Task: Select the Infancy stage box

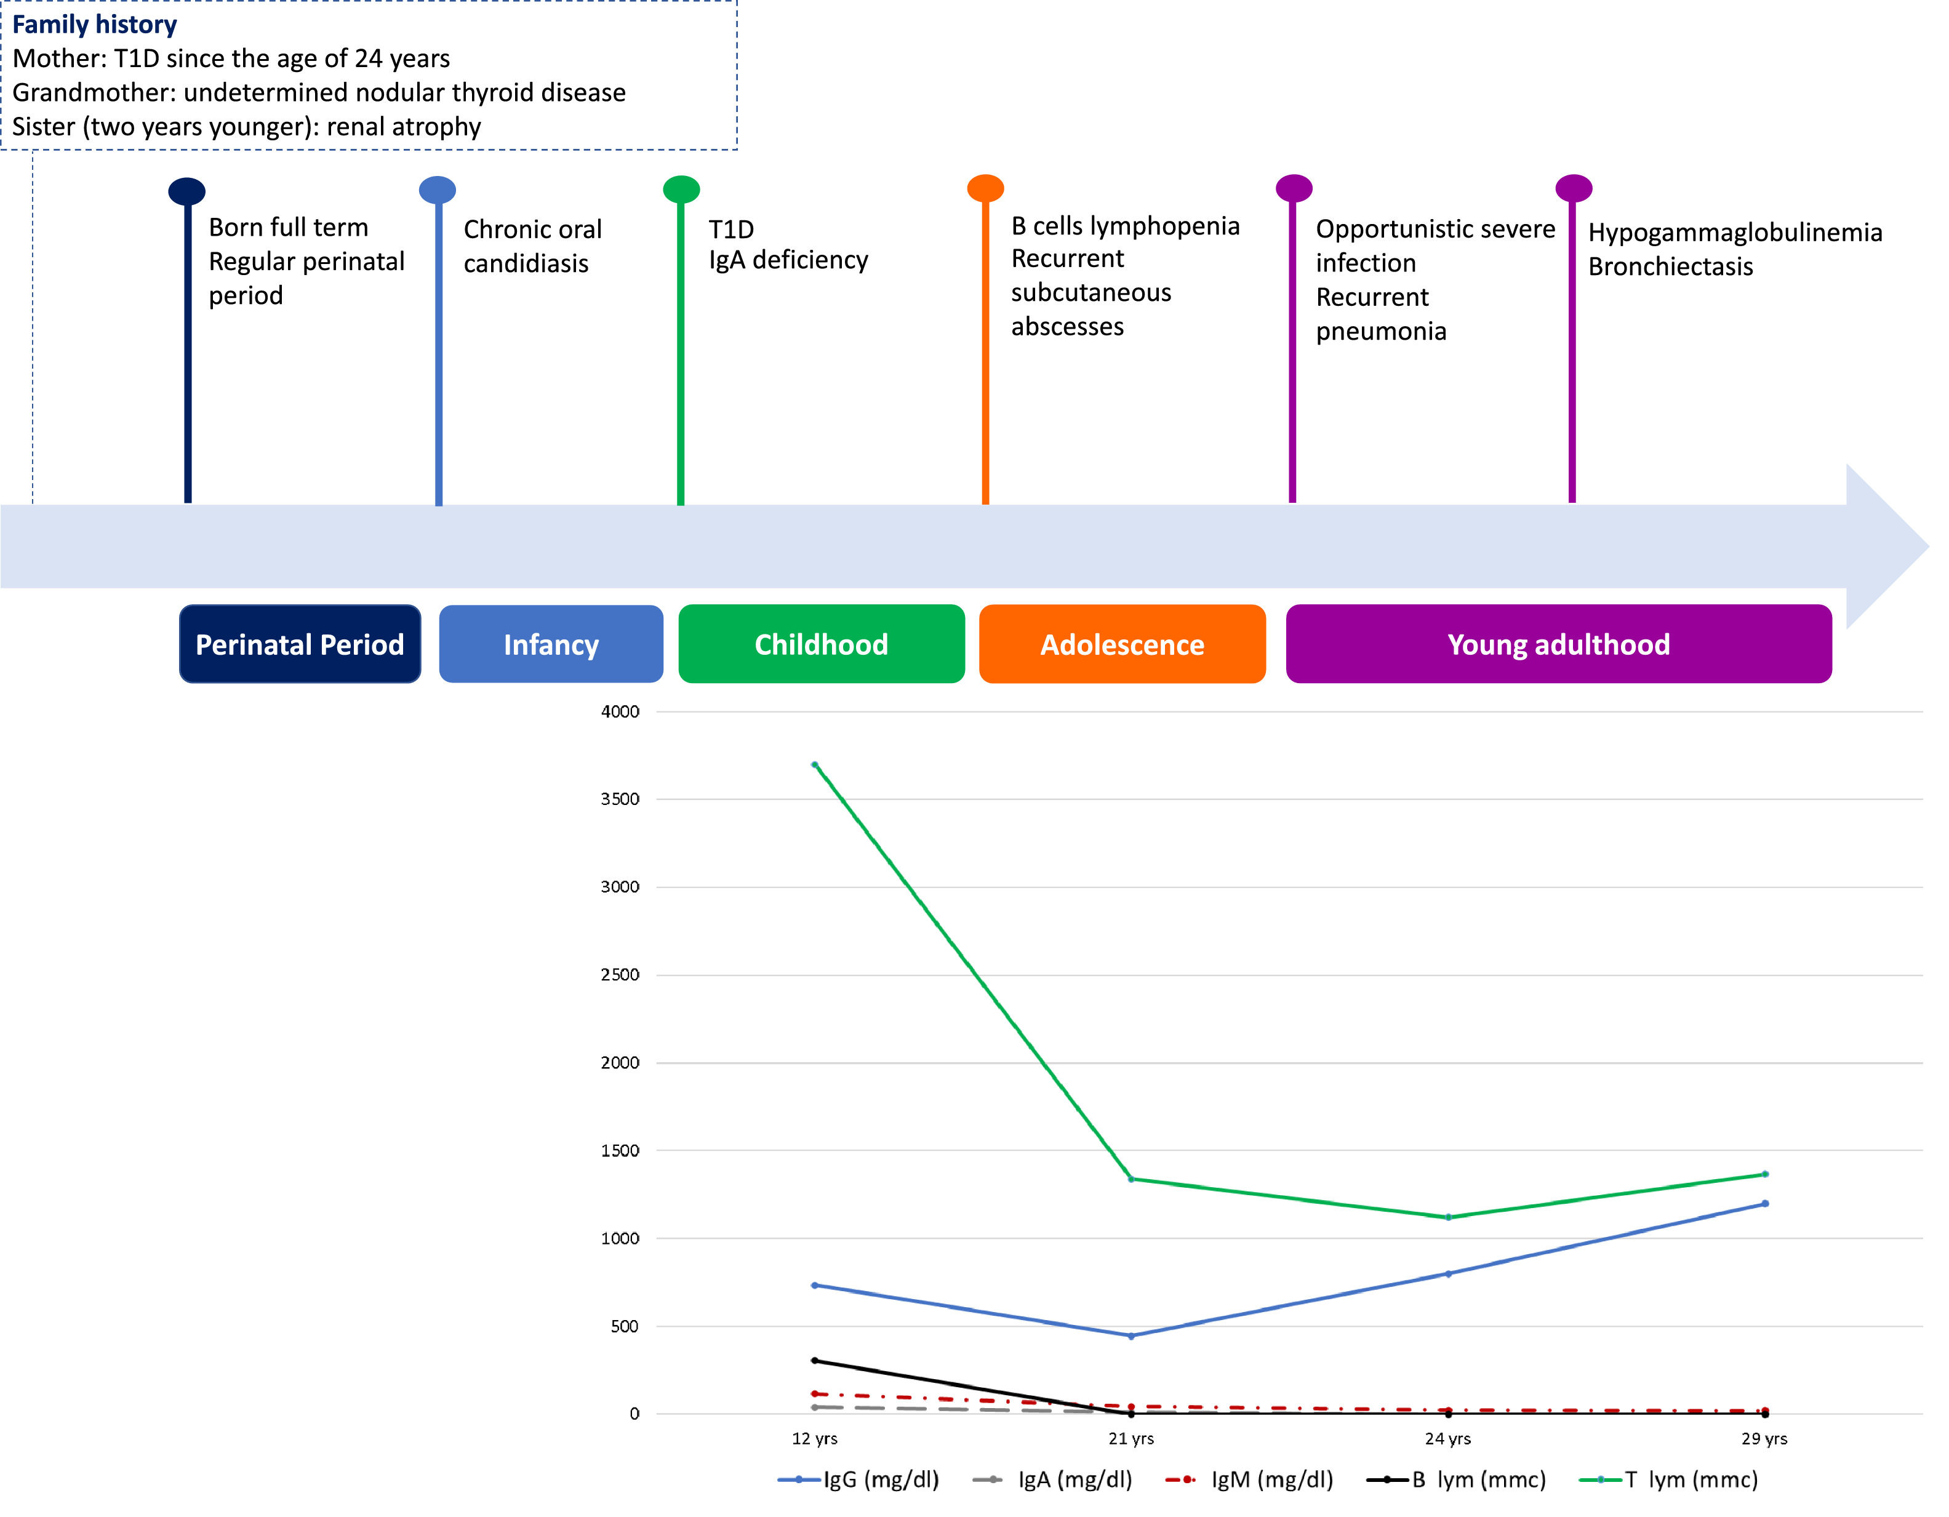Action: click(x=551, y=644)
